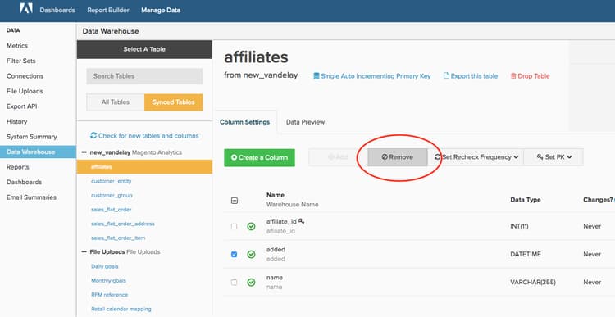
Task: Collapse the new_vandelay tree group
Action: 84,152
